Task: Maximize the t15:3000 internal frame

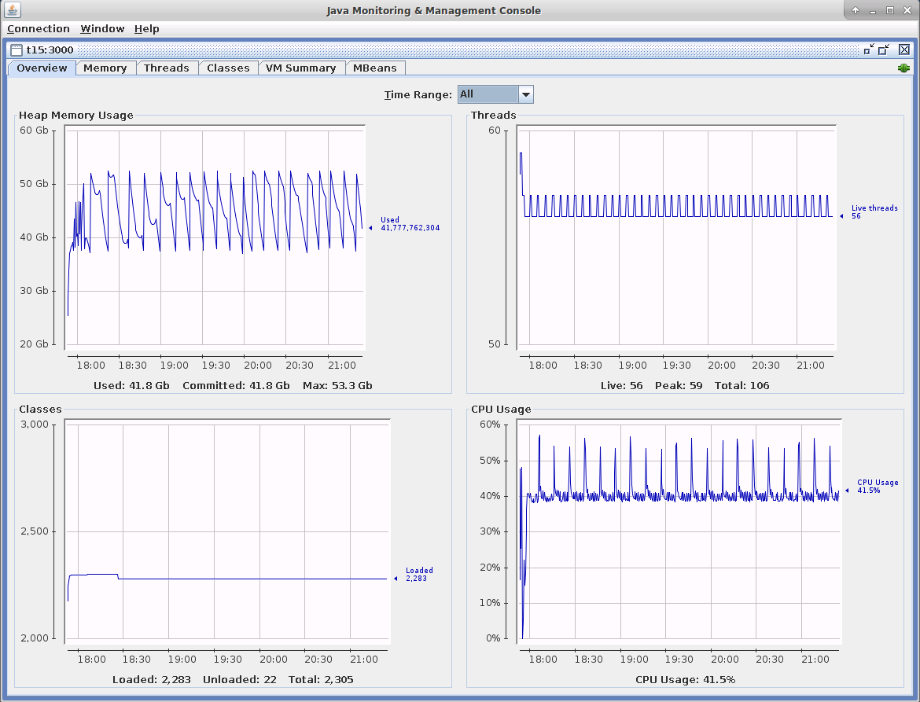Action: [x=885, y=50]
